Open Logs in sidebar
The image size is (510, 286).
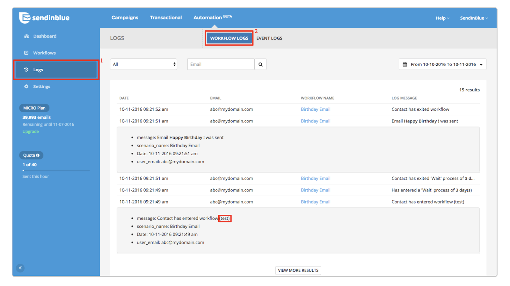coord(56,70)
